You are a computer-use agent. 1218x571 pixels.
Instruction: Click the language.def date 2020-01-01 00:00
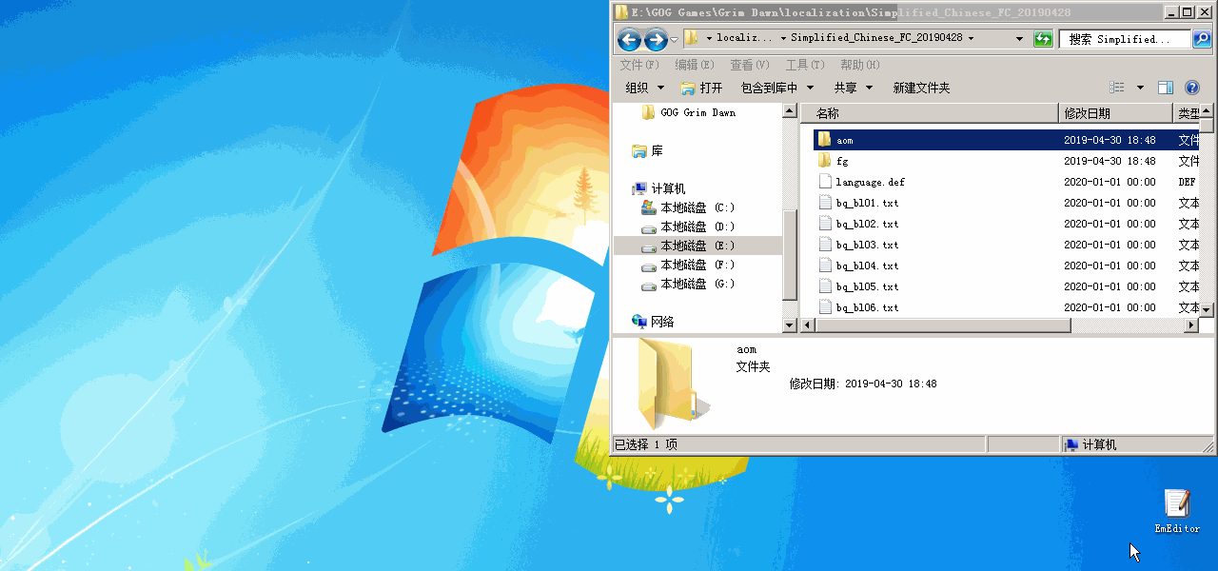(x=1110, y=182)
